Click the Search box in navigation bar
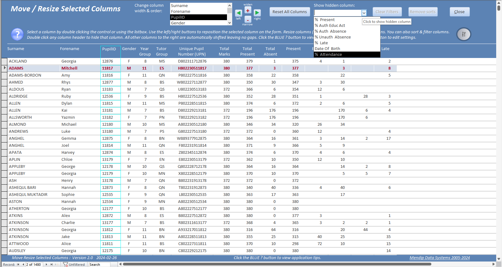The width and height of the screenshot is (502, 267). tap(99, 265)
